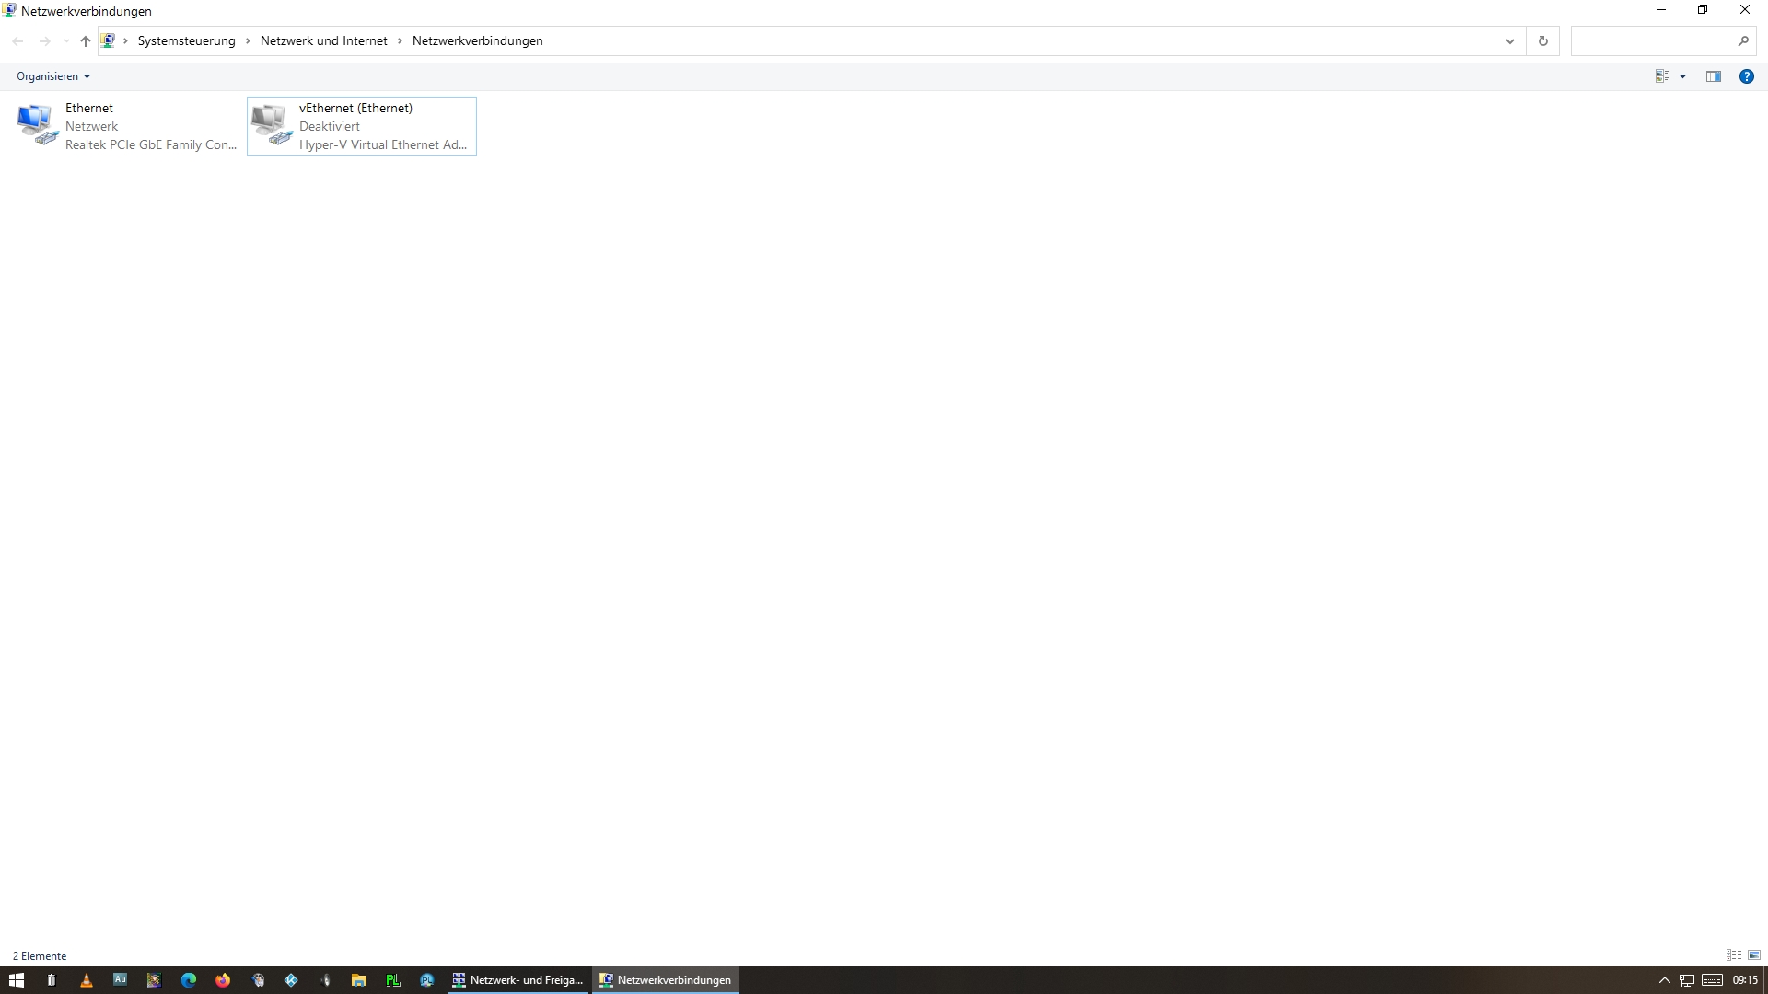Select the Ethernet Realtek network adapter
This screenshot has width=1768, height=994.
tap(127, 126)
